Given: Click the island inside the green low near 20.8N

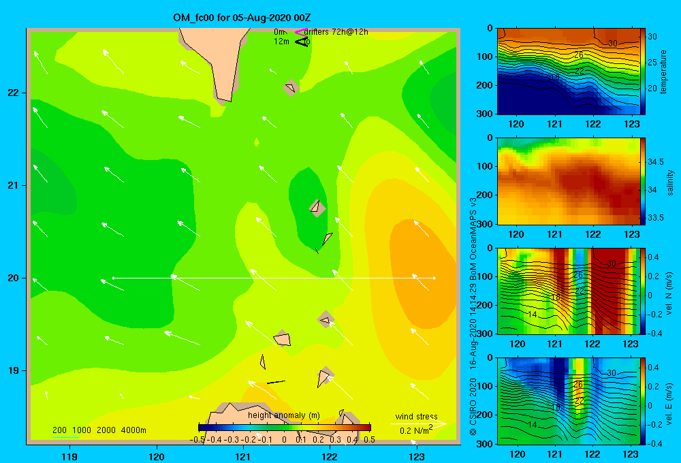Looking at the screenshot, I should tap(317, 207).
